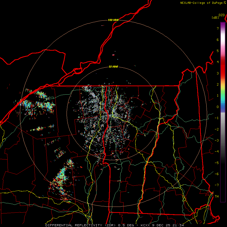Click the 1 dB tick label
The width and height of the screenshot is (227, 227).
coord(218,96)
